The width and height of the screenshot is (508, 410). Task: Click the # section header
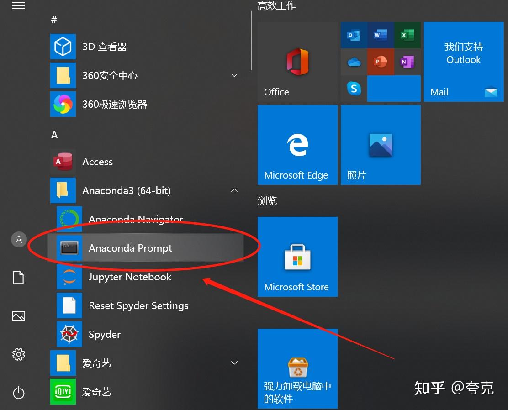[54, 20]
